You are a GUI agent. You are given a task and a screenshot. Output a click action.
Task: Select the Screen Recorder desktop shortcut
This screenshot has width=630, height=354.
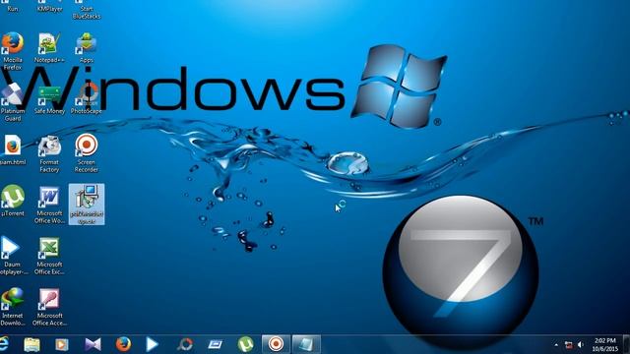pos(87,153)
